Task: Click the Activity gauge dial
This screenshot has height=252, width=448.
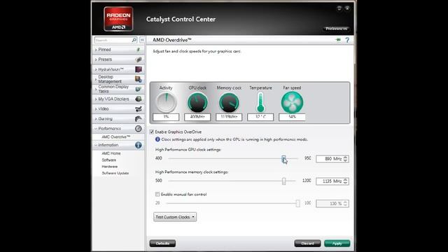Action: [166, 102]
